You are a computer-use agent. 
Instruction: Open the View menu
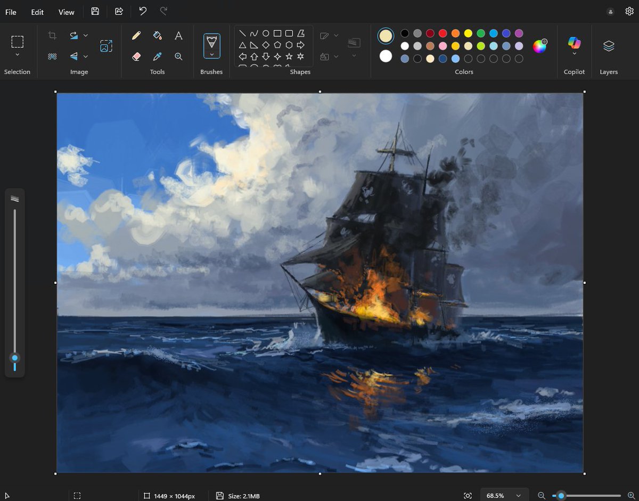coord(66,12)
